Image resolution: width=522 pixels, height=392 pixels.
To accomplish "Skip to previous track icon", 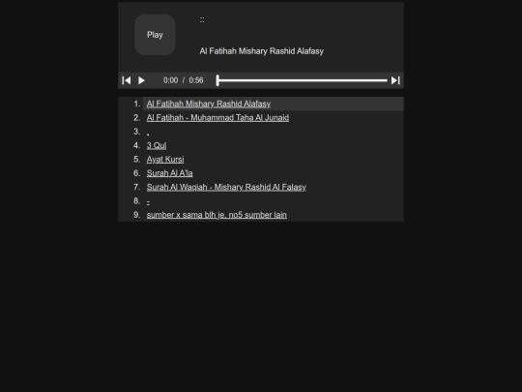I will pos(127,80).
